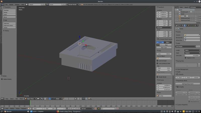The image size is (201, 113).
Task: Open the Render properties tab icon
Action: (x=180, y=26)
